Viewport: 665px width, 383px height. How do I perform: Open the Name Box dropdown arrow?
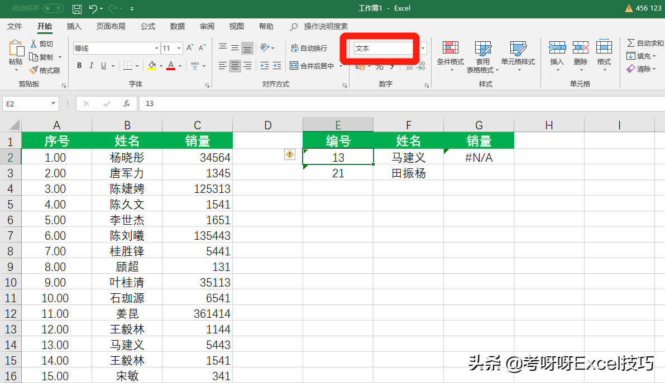(54, 104)
